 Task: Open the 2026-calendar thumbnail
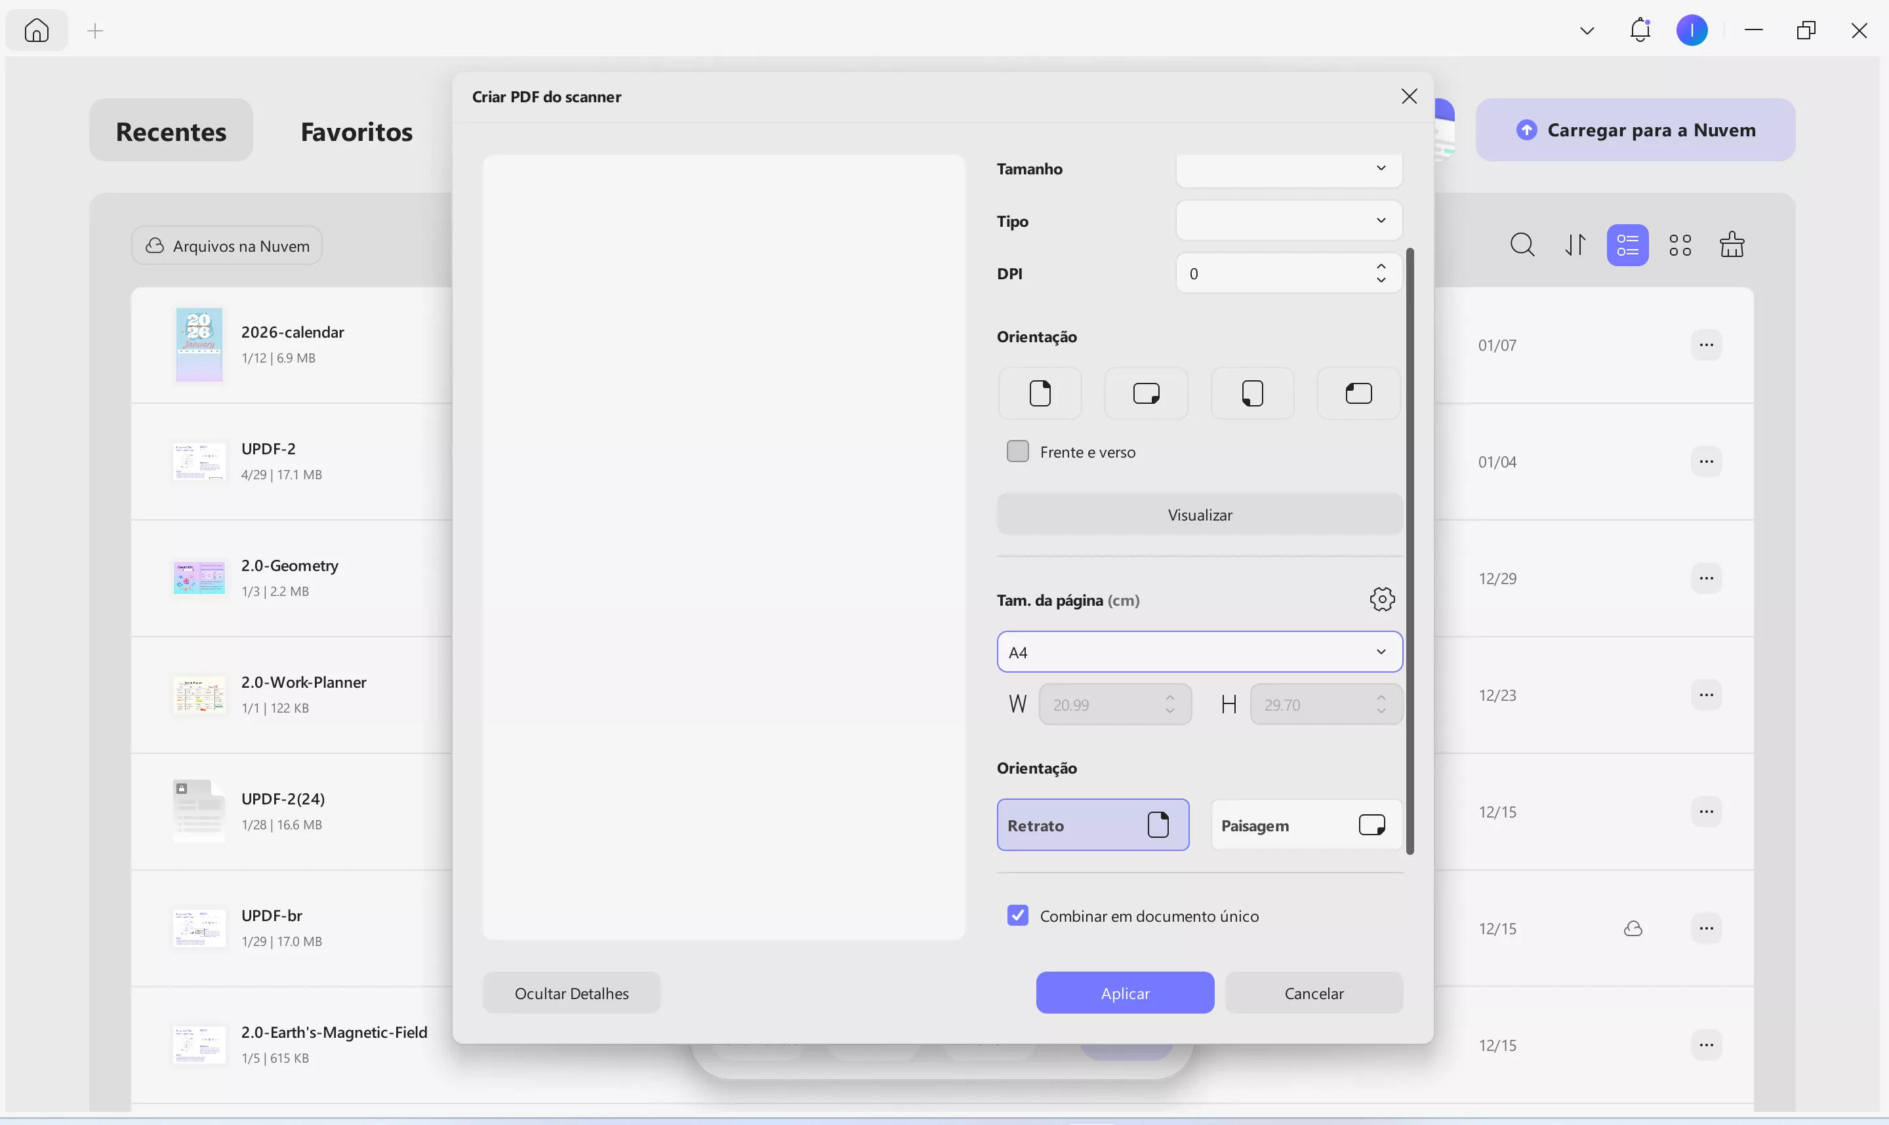click(198, 345)
